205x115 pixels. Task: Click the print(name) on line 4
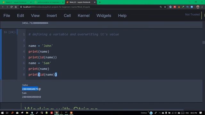tap(39, 51)
